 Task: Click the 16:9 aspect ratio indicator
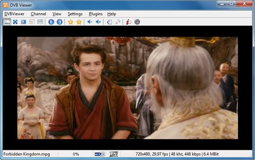[113, 154]
